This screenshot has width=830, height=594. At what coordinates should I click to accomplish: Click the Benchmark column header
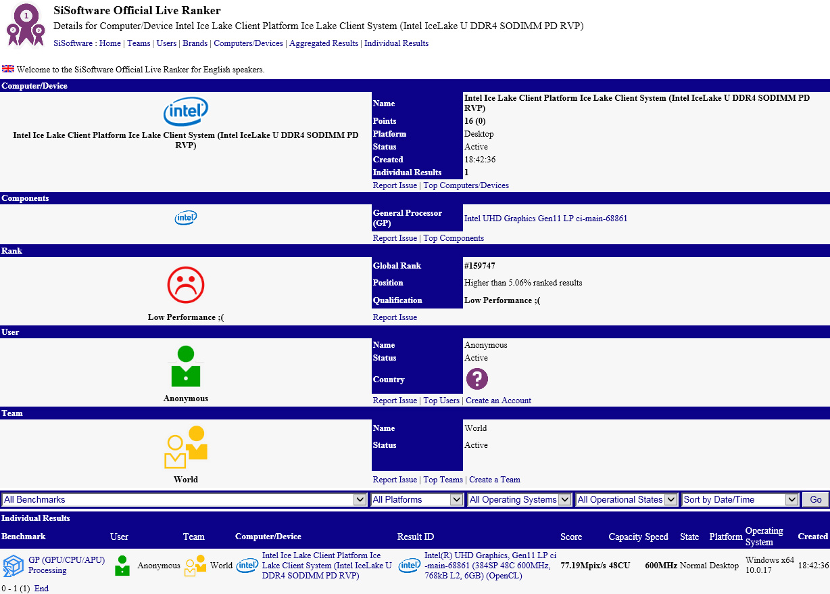(24, 536)
